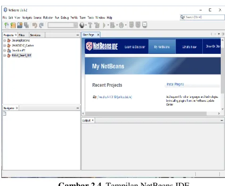Viewport: 225px width, 186px height.
Task: Click the document icon in Navigator panel
Action: tap(5, 113)
